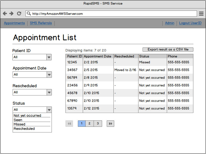
Task: Click the 'Appointment List' heading
Action: pos(45,37)
